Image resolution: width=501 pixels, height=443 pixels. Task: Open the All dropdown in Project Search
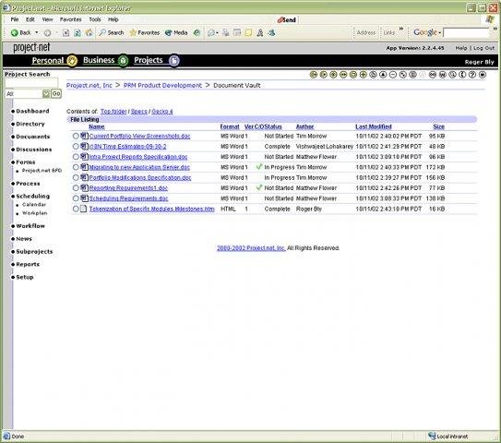coord(46,93)
